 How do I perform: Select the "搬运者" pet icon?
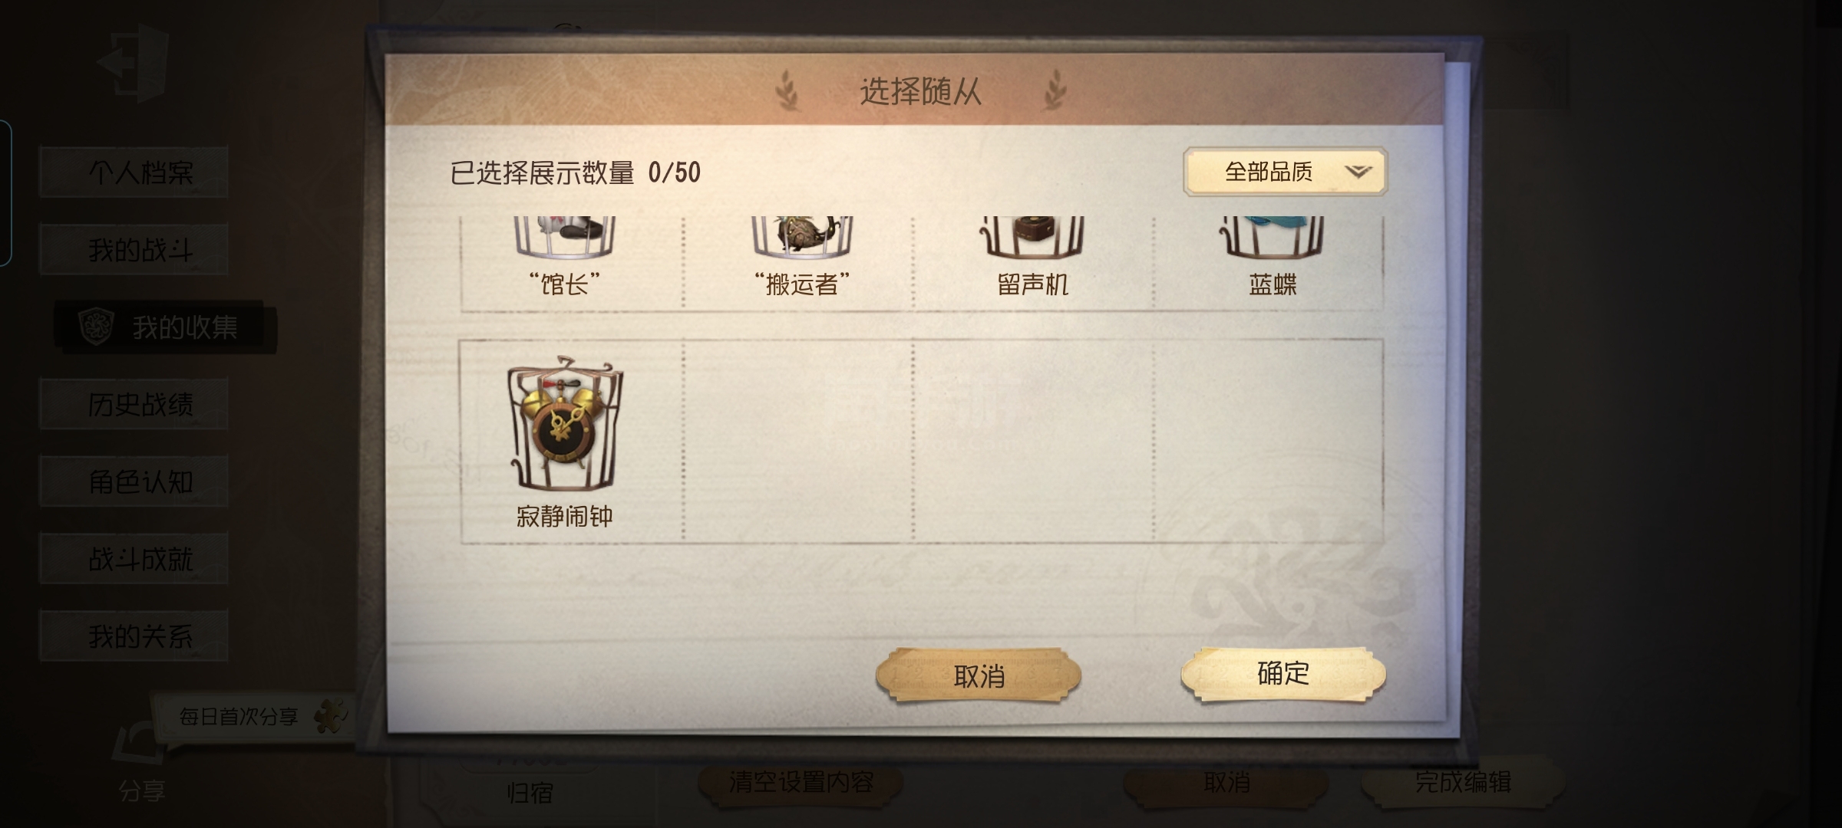pos(802,236)
